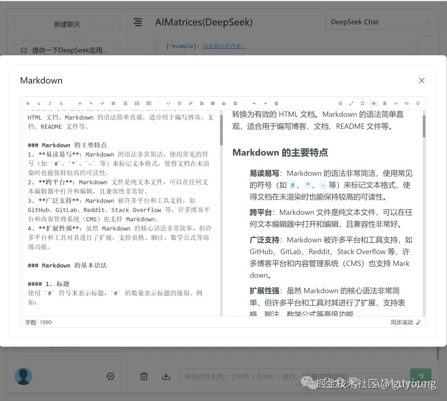Viewport: 447px width, 401px height.
Task: Expand the editor to page fullscreen
Action: [351, 103]
